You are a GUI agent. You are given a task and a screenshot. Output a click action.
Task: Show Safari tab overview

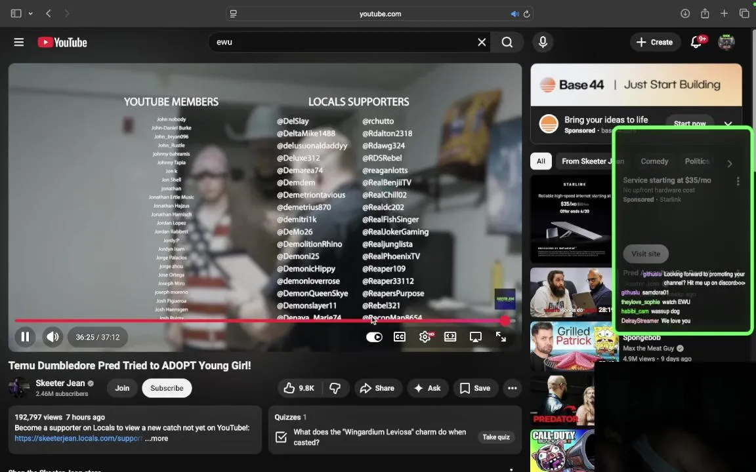coord(744,14)
